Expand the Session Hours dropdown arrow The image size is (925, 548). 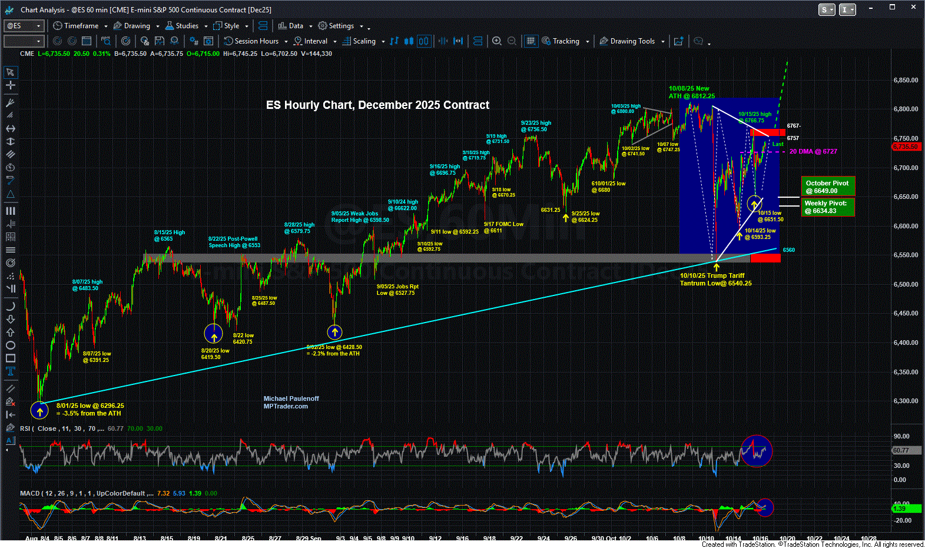tap(286, 42)
